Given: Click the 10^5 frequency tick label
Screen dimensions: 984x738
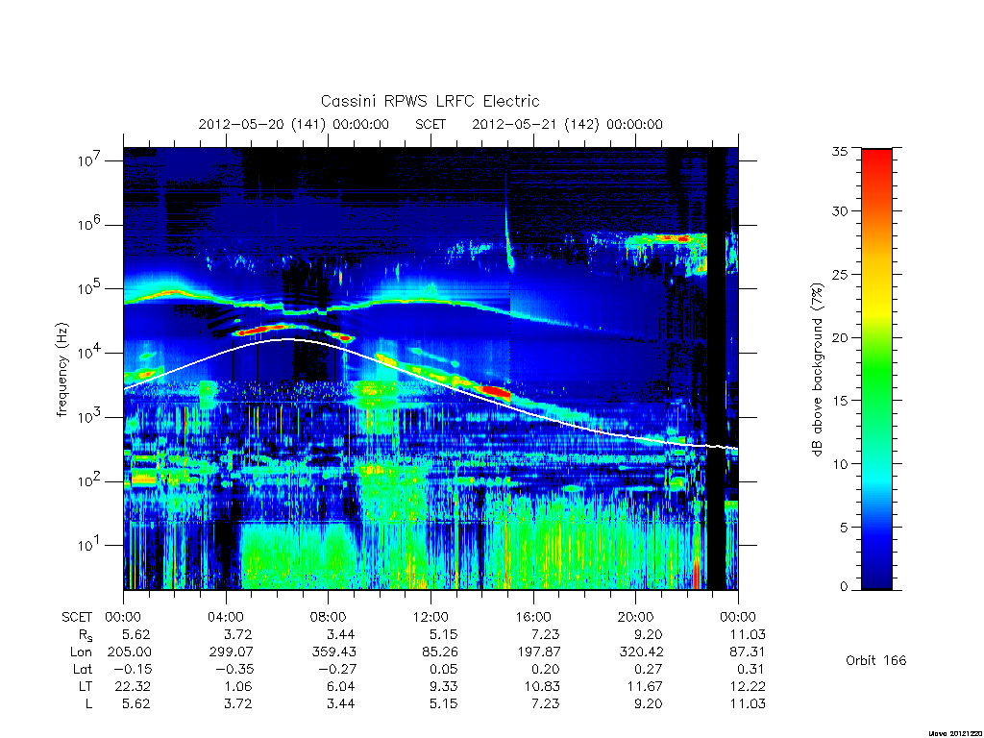Looking at the screenshot, I should pyautogui.click(x=89, y=288).
